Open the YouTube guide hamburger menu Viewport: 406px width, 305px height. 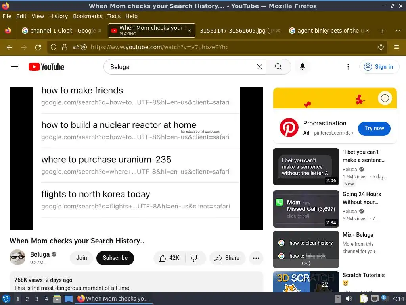point(14,67)
